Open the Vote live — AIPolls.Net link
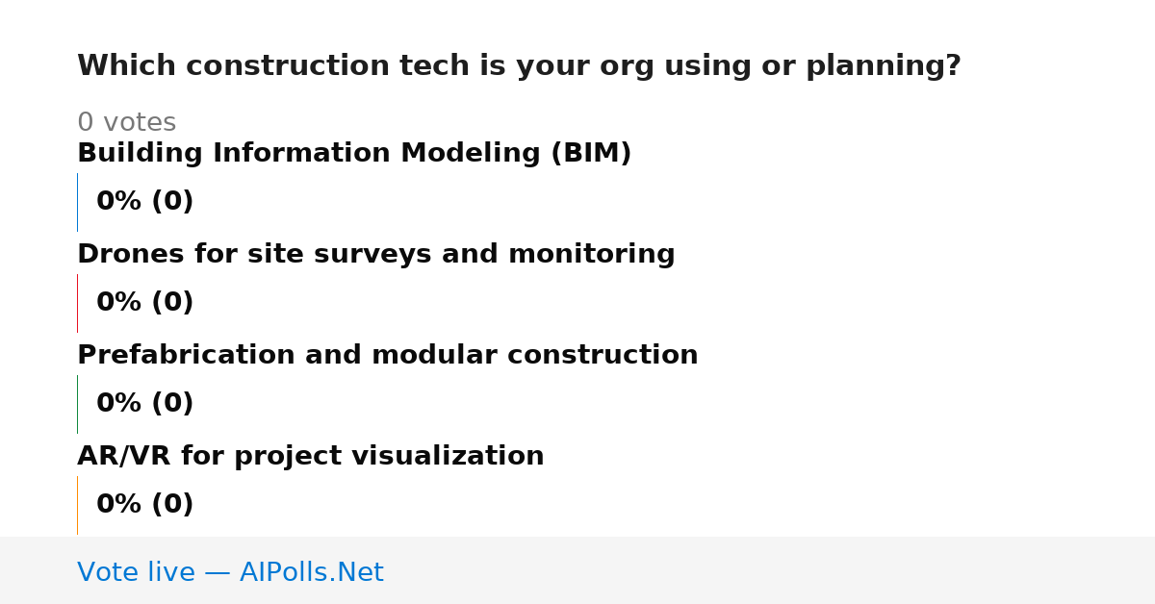1155x604 pixels. pos(230,573)
